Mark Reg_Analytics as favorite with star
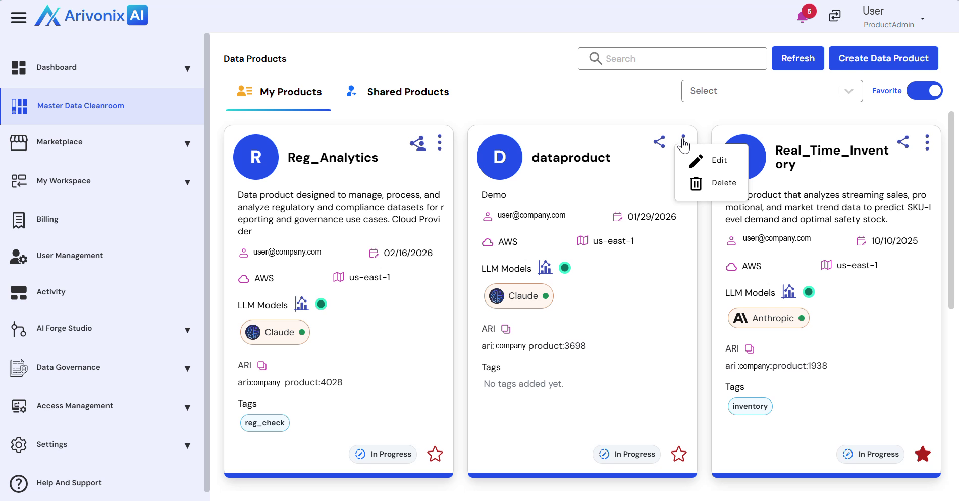The width and height of the screenshot is (959, 501). (435, 454)
